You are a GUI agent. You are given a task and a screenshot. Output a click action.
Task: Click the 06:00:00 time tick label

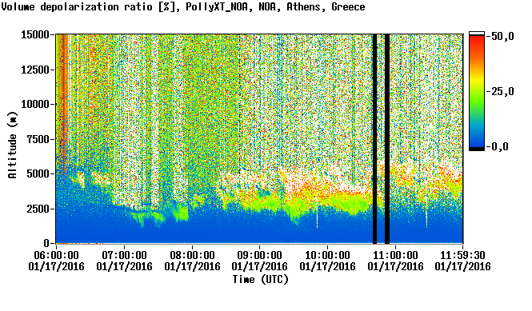56,261
